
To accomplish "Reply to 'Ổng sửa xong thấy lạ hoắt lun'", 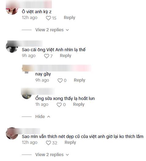I will 79,105.
